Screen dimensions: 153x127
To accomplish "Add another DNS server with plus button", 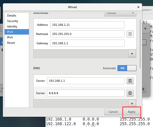I will 132,103.
